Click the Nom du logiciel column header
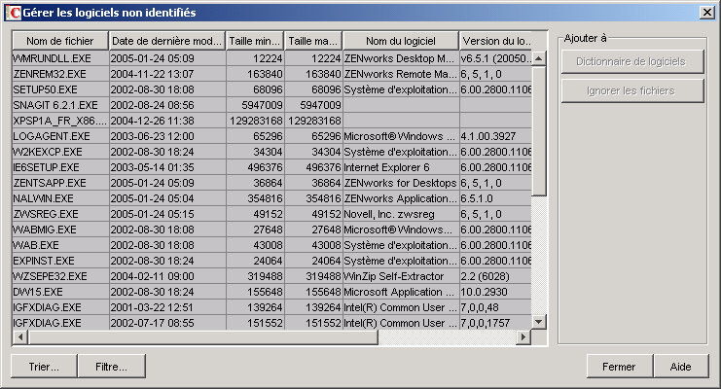 coord(401,41)
